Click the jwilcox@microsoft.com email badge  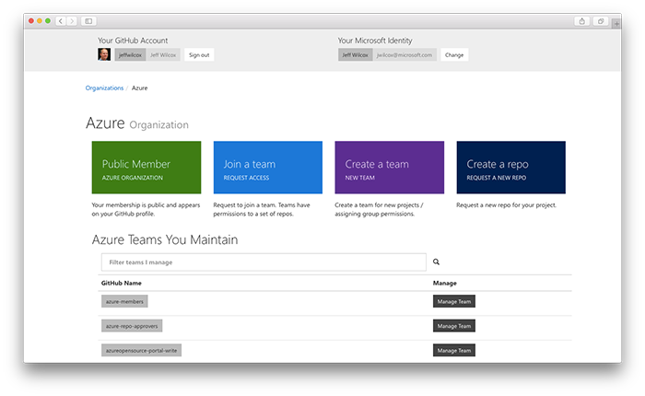(405, 54)
